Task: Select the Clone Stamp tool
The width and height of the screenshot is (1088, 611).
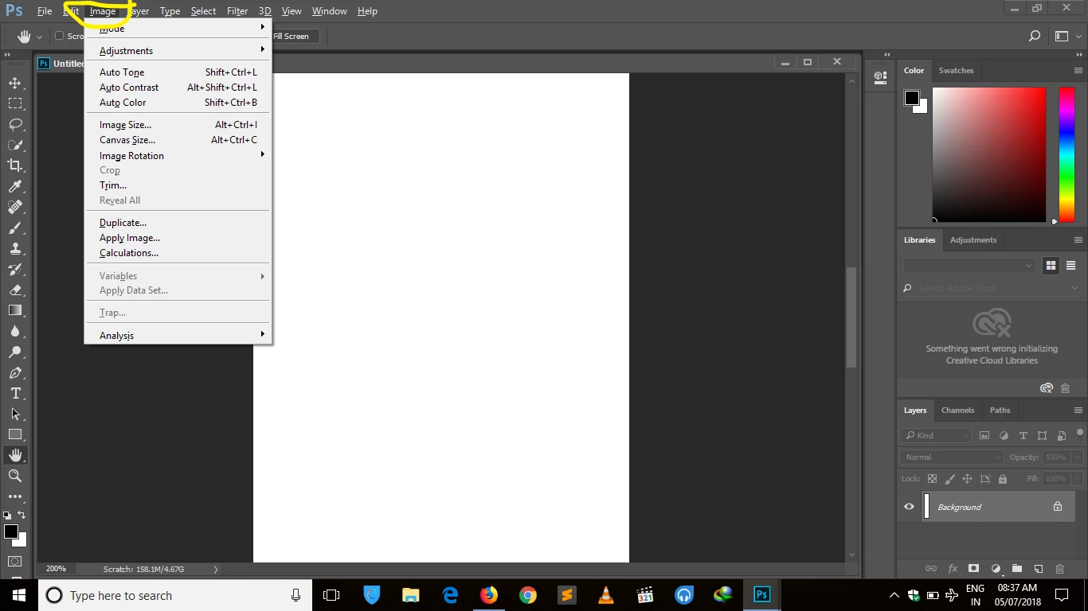Action: [x=15, y=248]
